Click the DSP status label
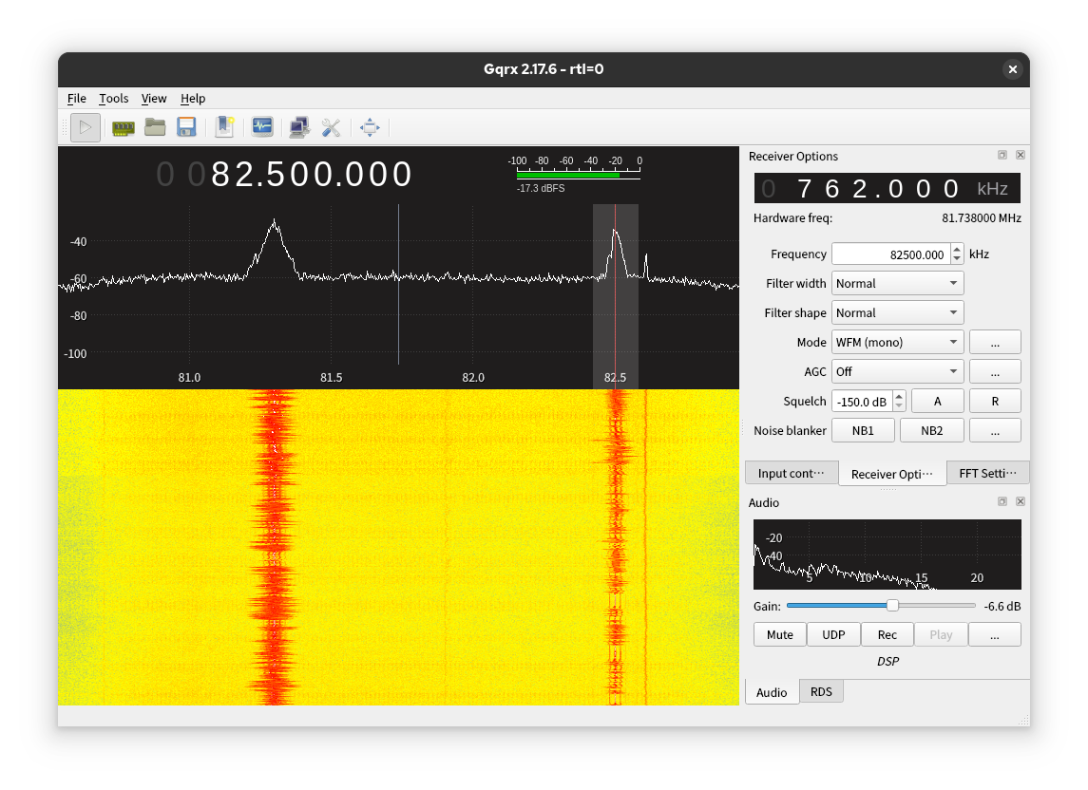1088x790 pixels. [888, 662]
